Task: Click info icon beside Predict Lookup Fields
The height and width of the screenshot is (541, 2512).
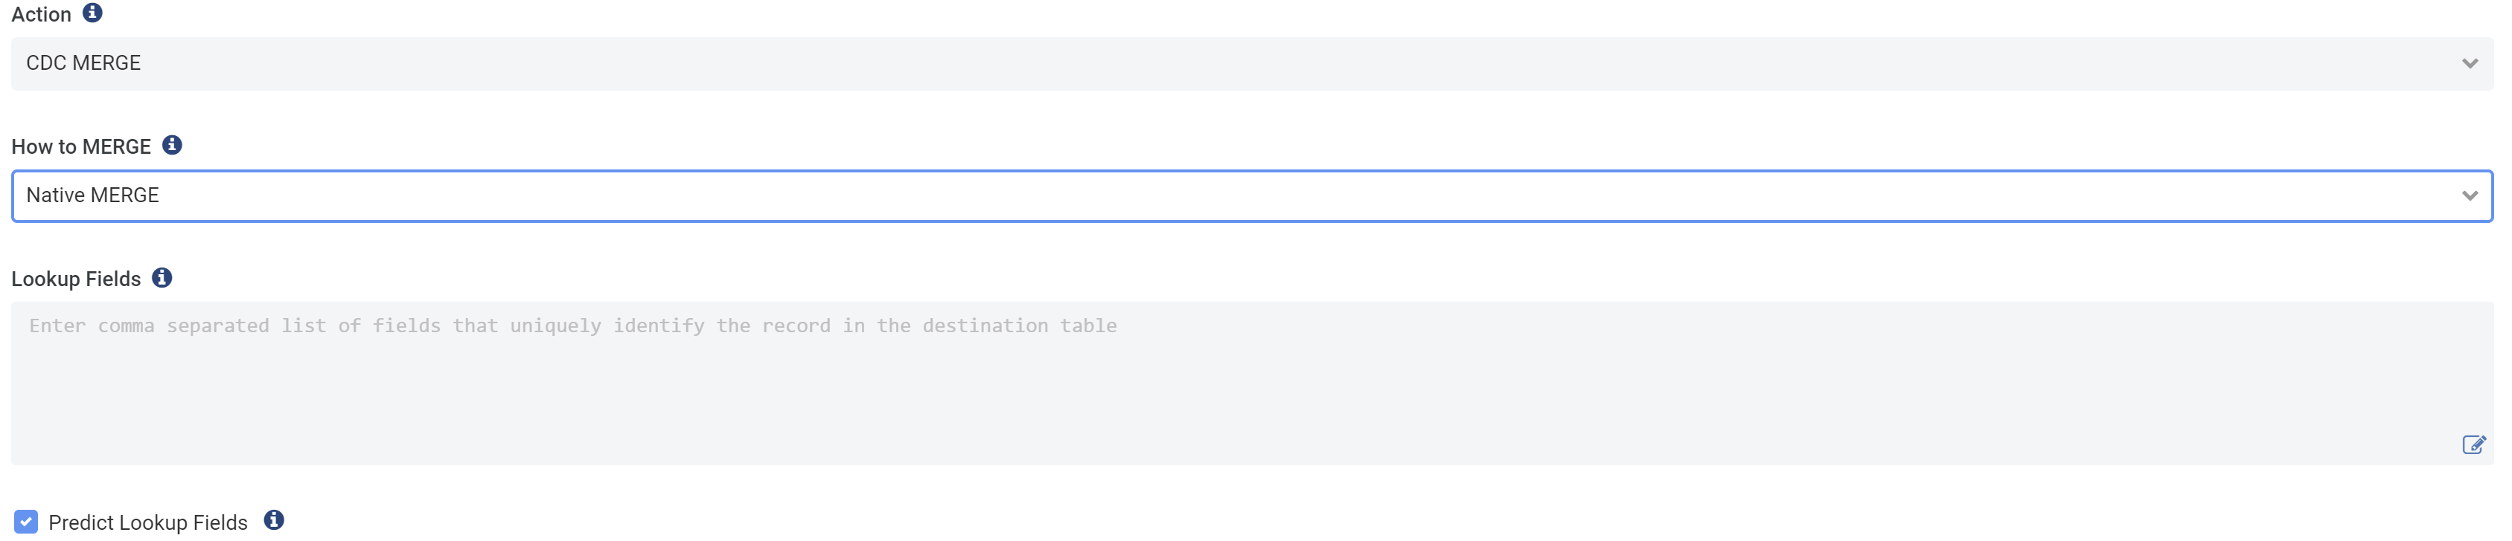Action: pos(274,519)
